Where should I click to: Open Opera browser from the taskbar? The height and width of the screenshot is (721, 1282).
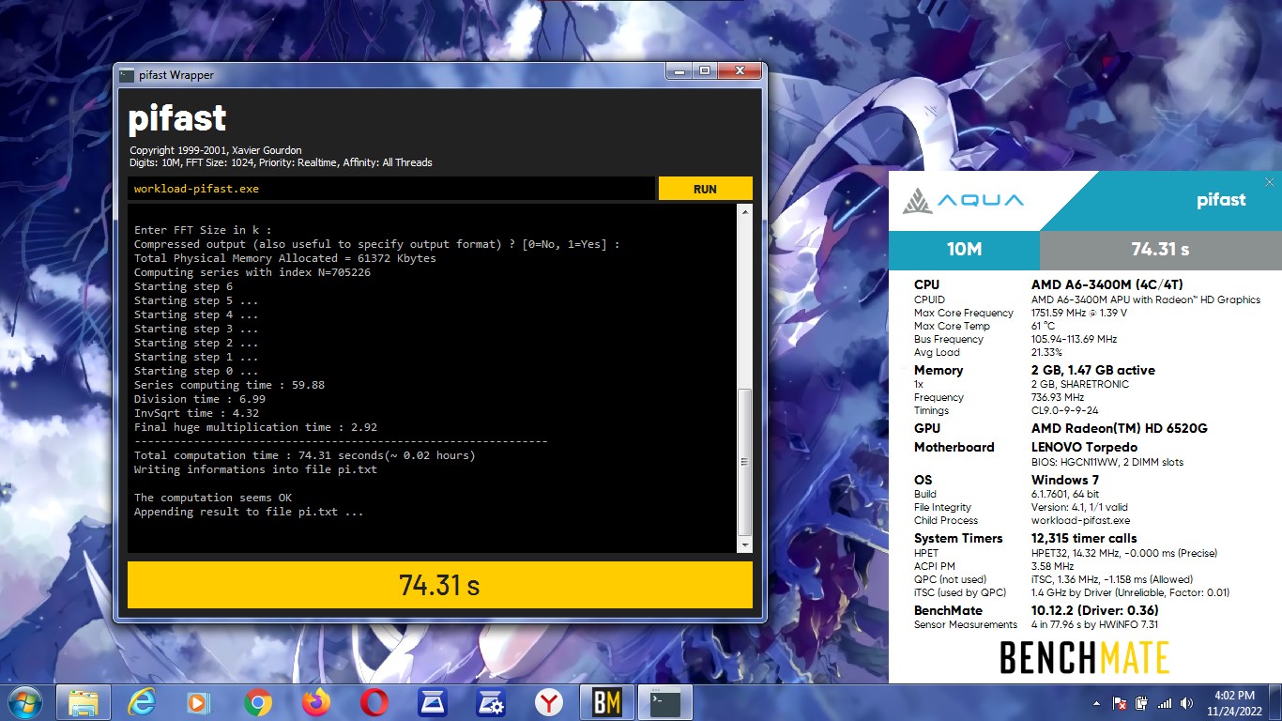click(x=374, y=702)
